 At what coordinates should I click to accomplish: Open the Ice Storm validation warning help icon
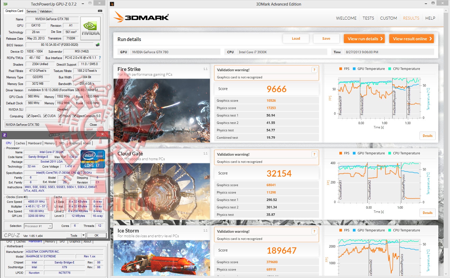pos(314,231)
